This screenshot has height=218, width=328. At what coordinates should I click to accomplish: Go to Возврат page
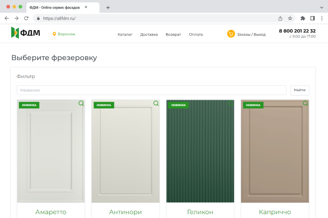click(x=173, y=35)
